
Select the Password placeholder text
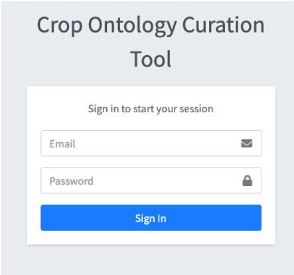(72, 181)
